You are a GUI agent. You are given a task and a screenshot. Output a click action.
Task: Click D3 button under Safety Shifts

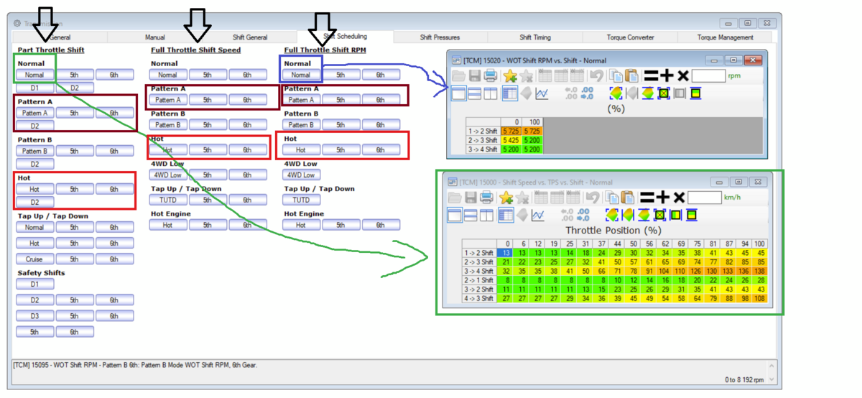(34, 316)
